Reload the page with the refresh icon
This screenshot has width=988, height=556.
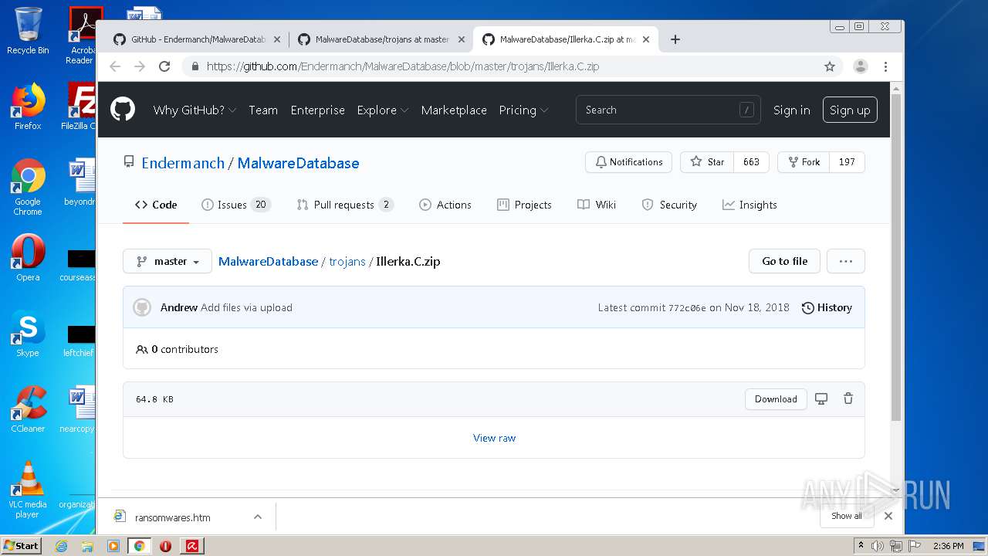tap(164, 66)
